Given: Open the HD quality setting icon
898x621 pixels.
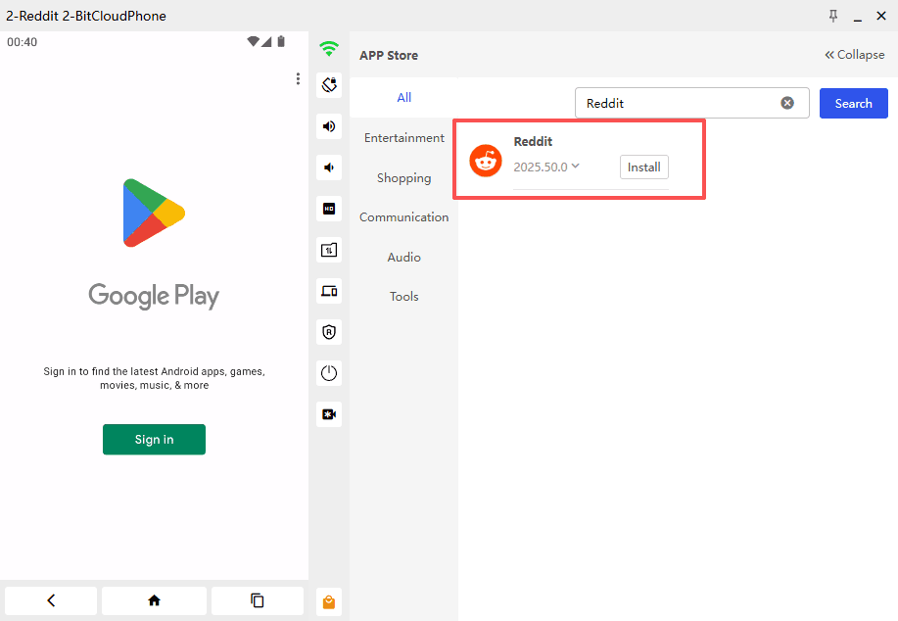Looking at the screenshot, I should 329,209.
